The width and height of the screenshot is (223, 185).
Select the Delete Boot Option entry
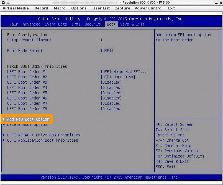coord(27,124)
